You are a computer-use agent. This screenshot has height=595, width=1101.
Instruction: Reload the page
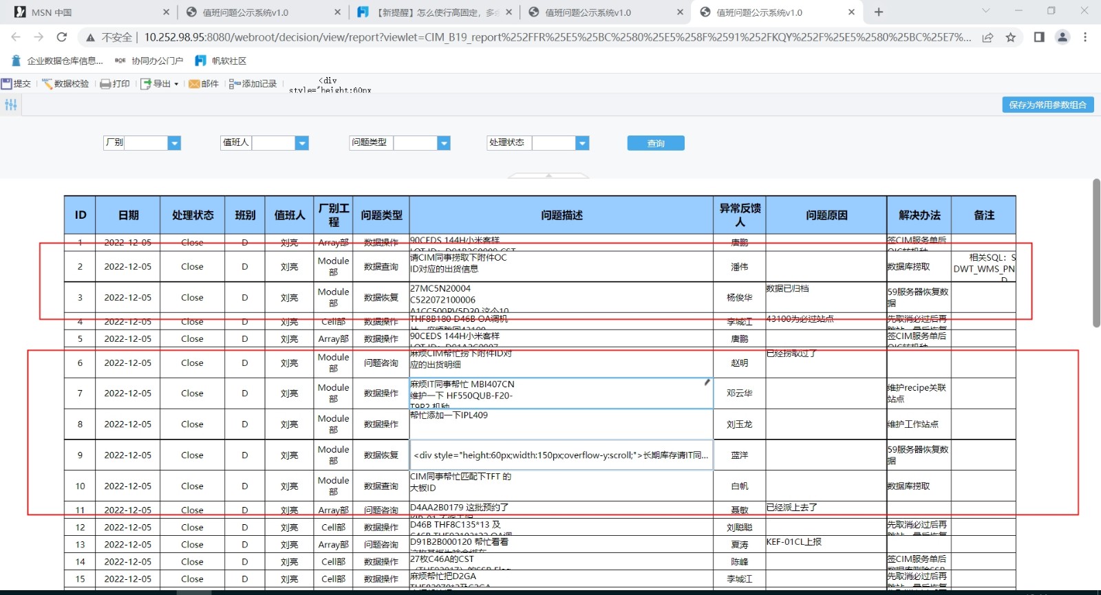tap(62, 37)
